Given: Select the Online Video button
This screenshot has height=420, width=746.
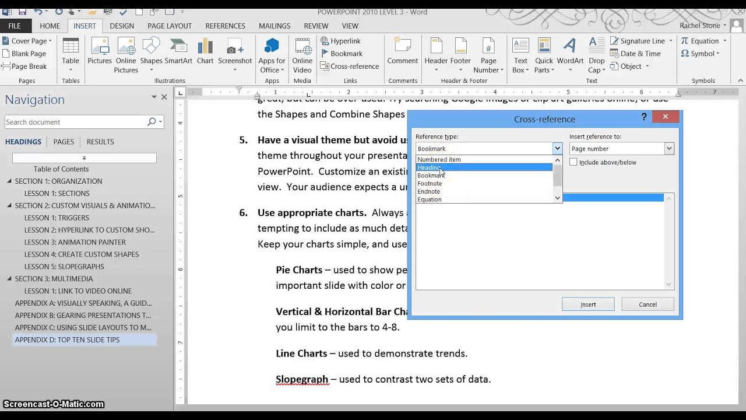Looking at the screenshot, I should click(x=302, y=55).
